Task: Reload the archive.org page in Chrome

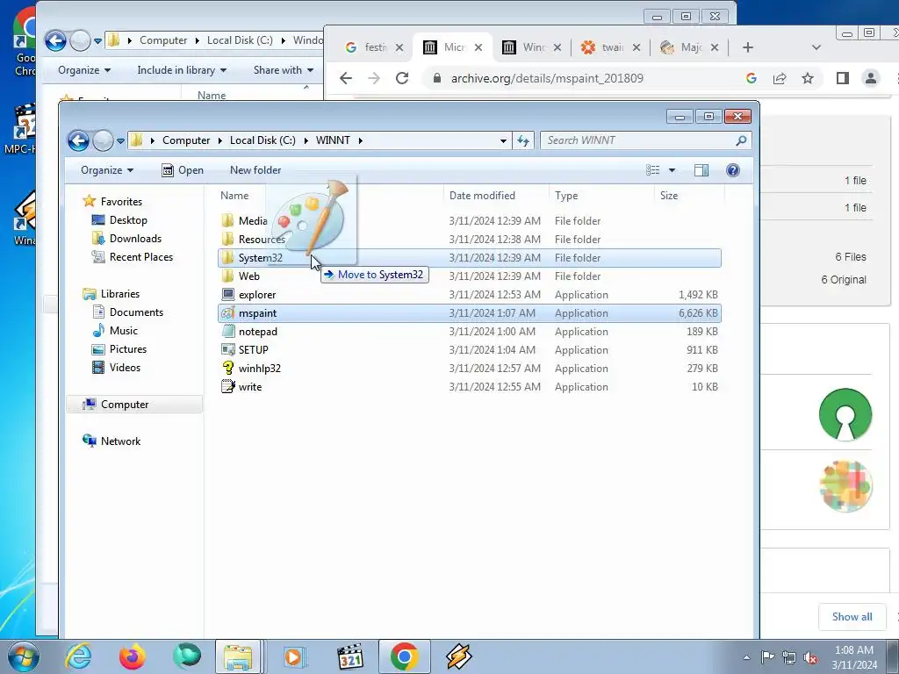Action: point(402,78)
